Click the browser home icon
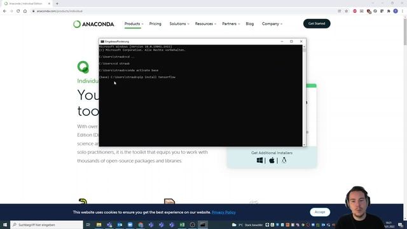Viewport: 407px width, 229px height. [x=25, y=11]
